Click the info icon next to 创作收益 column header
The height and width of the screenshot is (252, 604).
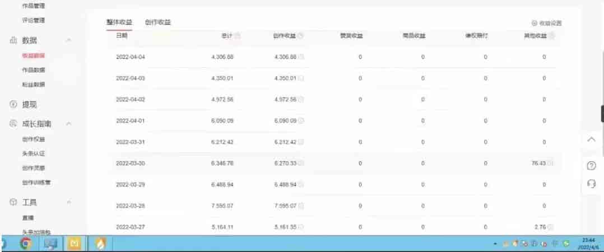(x=300, y=36)
